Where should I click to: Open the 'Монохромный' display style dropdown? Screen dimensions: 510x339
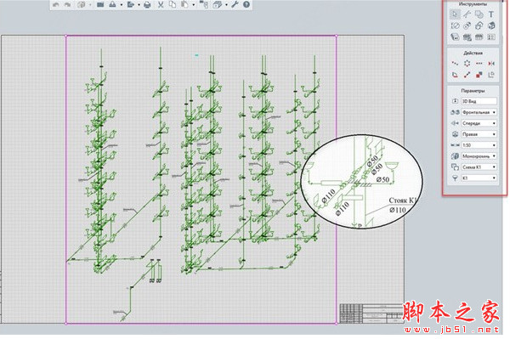click(479, 156)
